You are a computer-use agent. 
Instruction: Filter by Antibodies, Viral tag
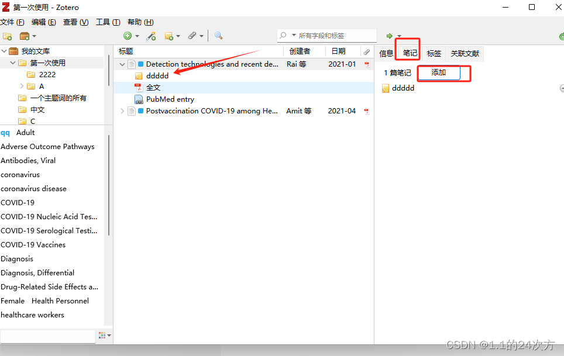tap(28, 161)
